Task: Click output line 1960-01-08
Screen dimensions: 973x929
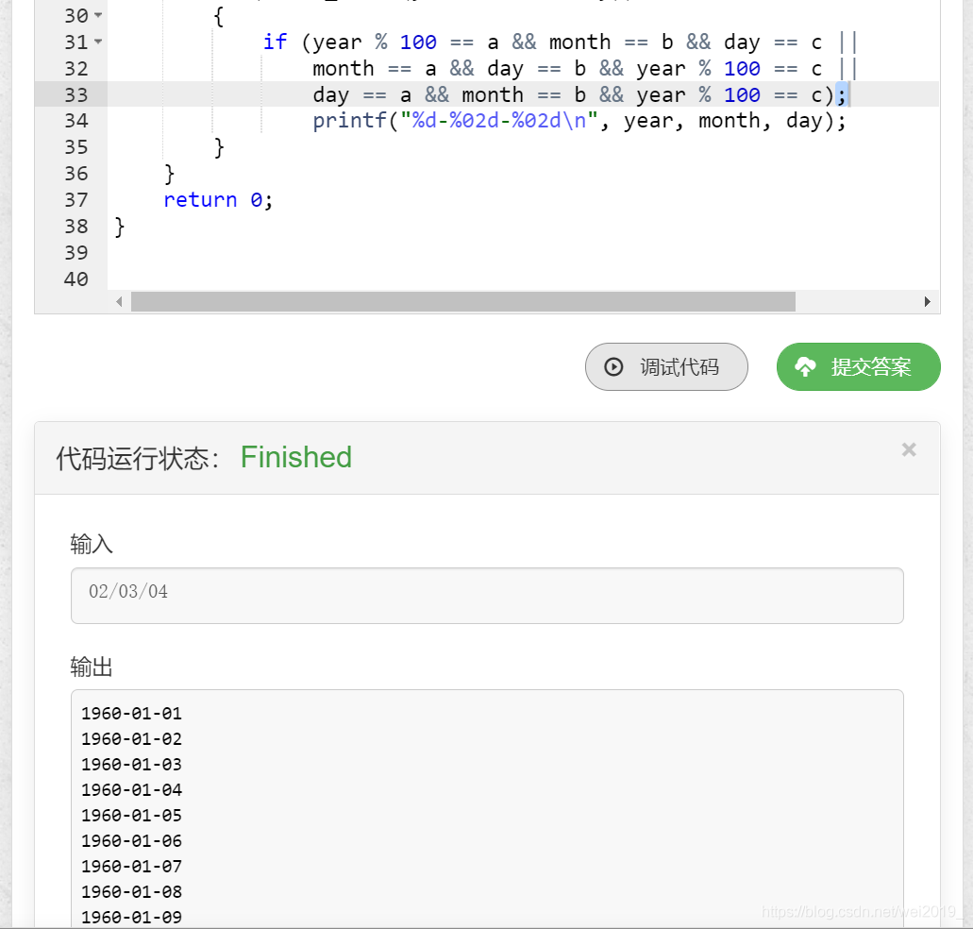Action: click(131, 892)
